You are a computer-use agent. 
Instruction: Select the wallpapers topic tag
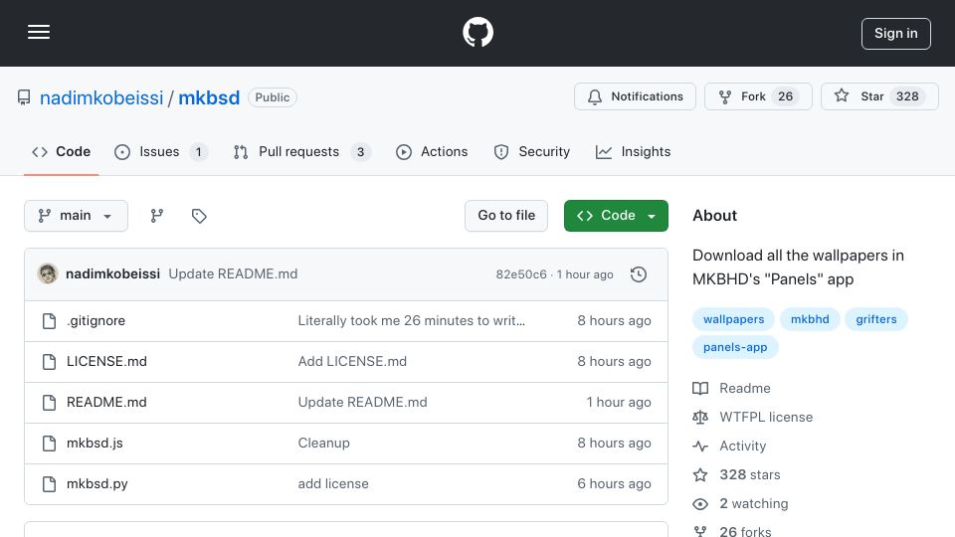click(x=733, y=319)
